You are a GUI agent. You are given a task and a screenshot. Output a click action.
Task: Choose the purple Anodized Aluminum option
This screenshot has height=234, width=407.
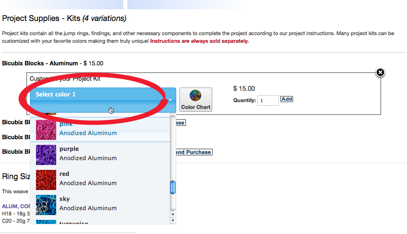tap(101, 154)
